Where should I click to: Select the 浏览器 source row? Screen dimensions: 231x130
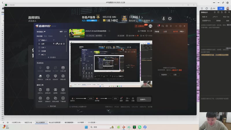51,51
